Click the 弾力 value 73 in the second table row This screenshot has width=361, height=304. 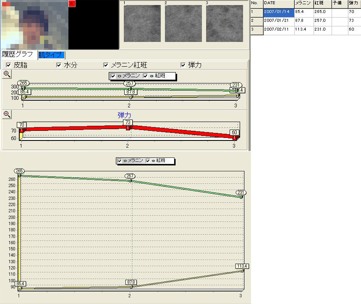354,22
